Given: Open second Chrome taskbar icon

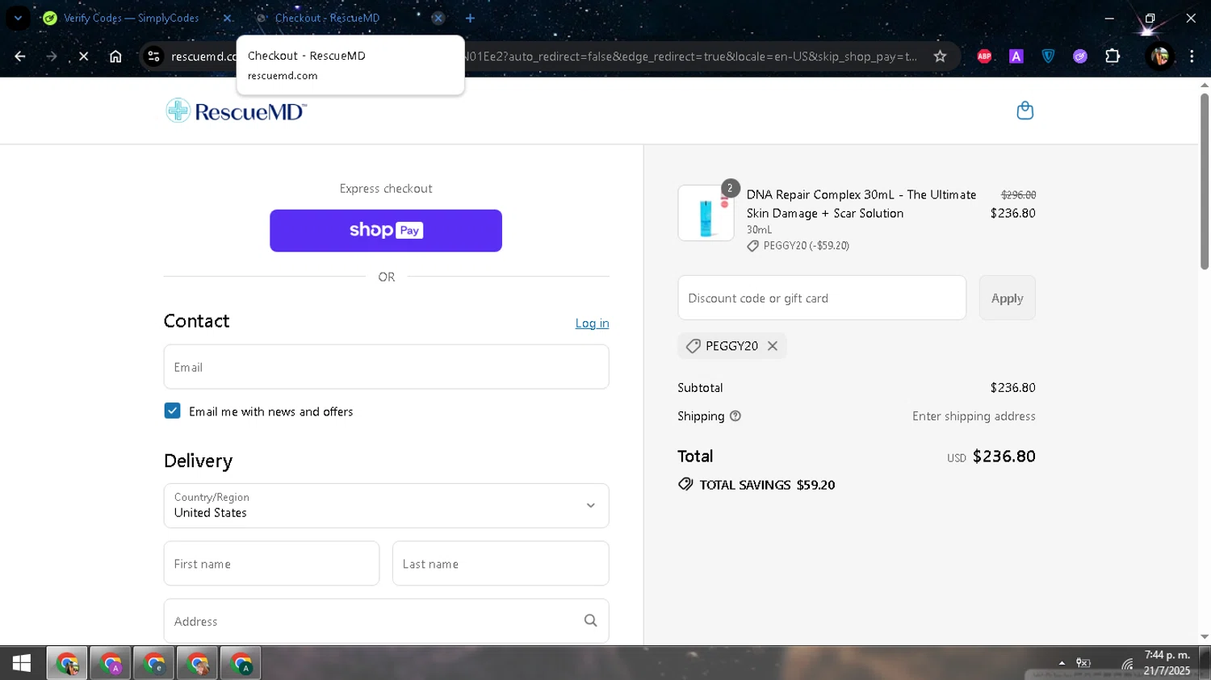Looking at the screenshot, I should tap(111, 664).
